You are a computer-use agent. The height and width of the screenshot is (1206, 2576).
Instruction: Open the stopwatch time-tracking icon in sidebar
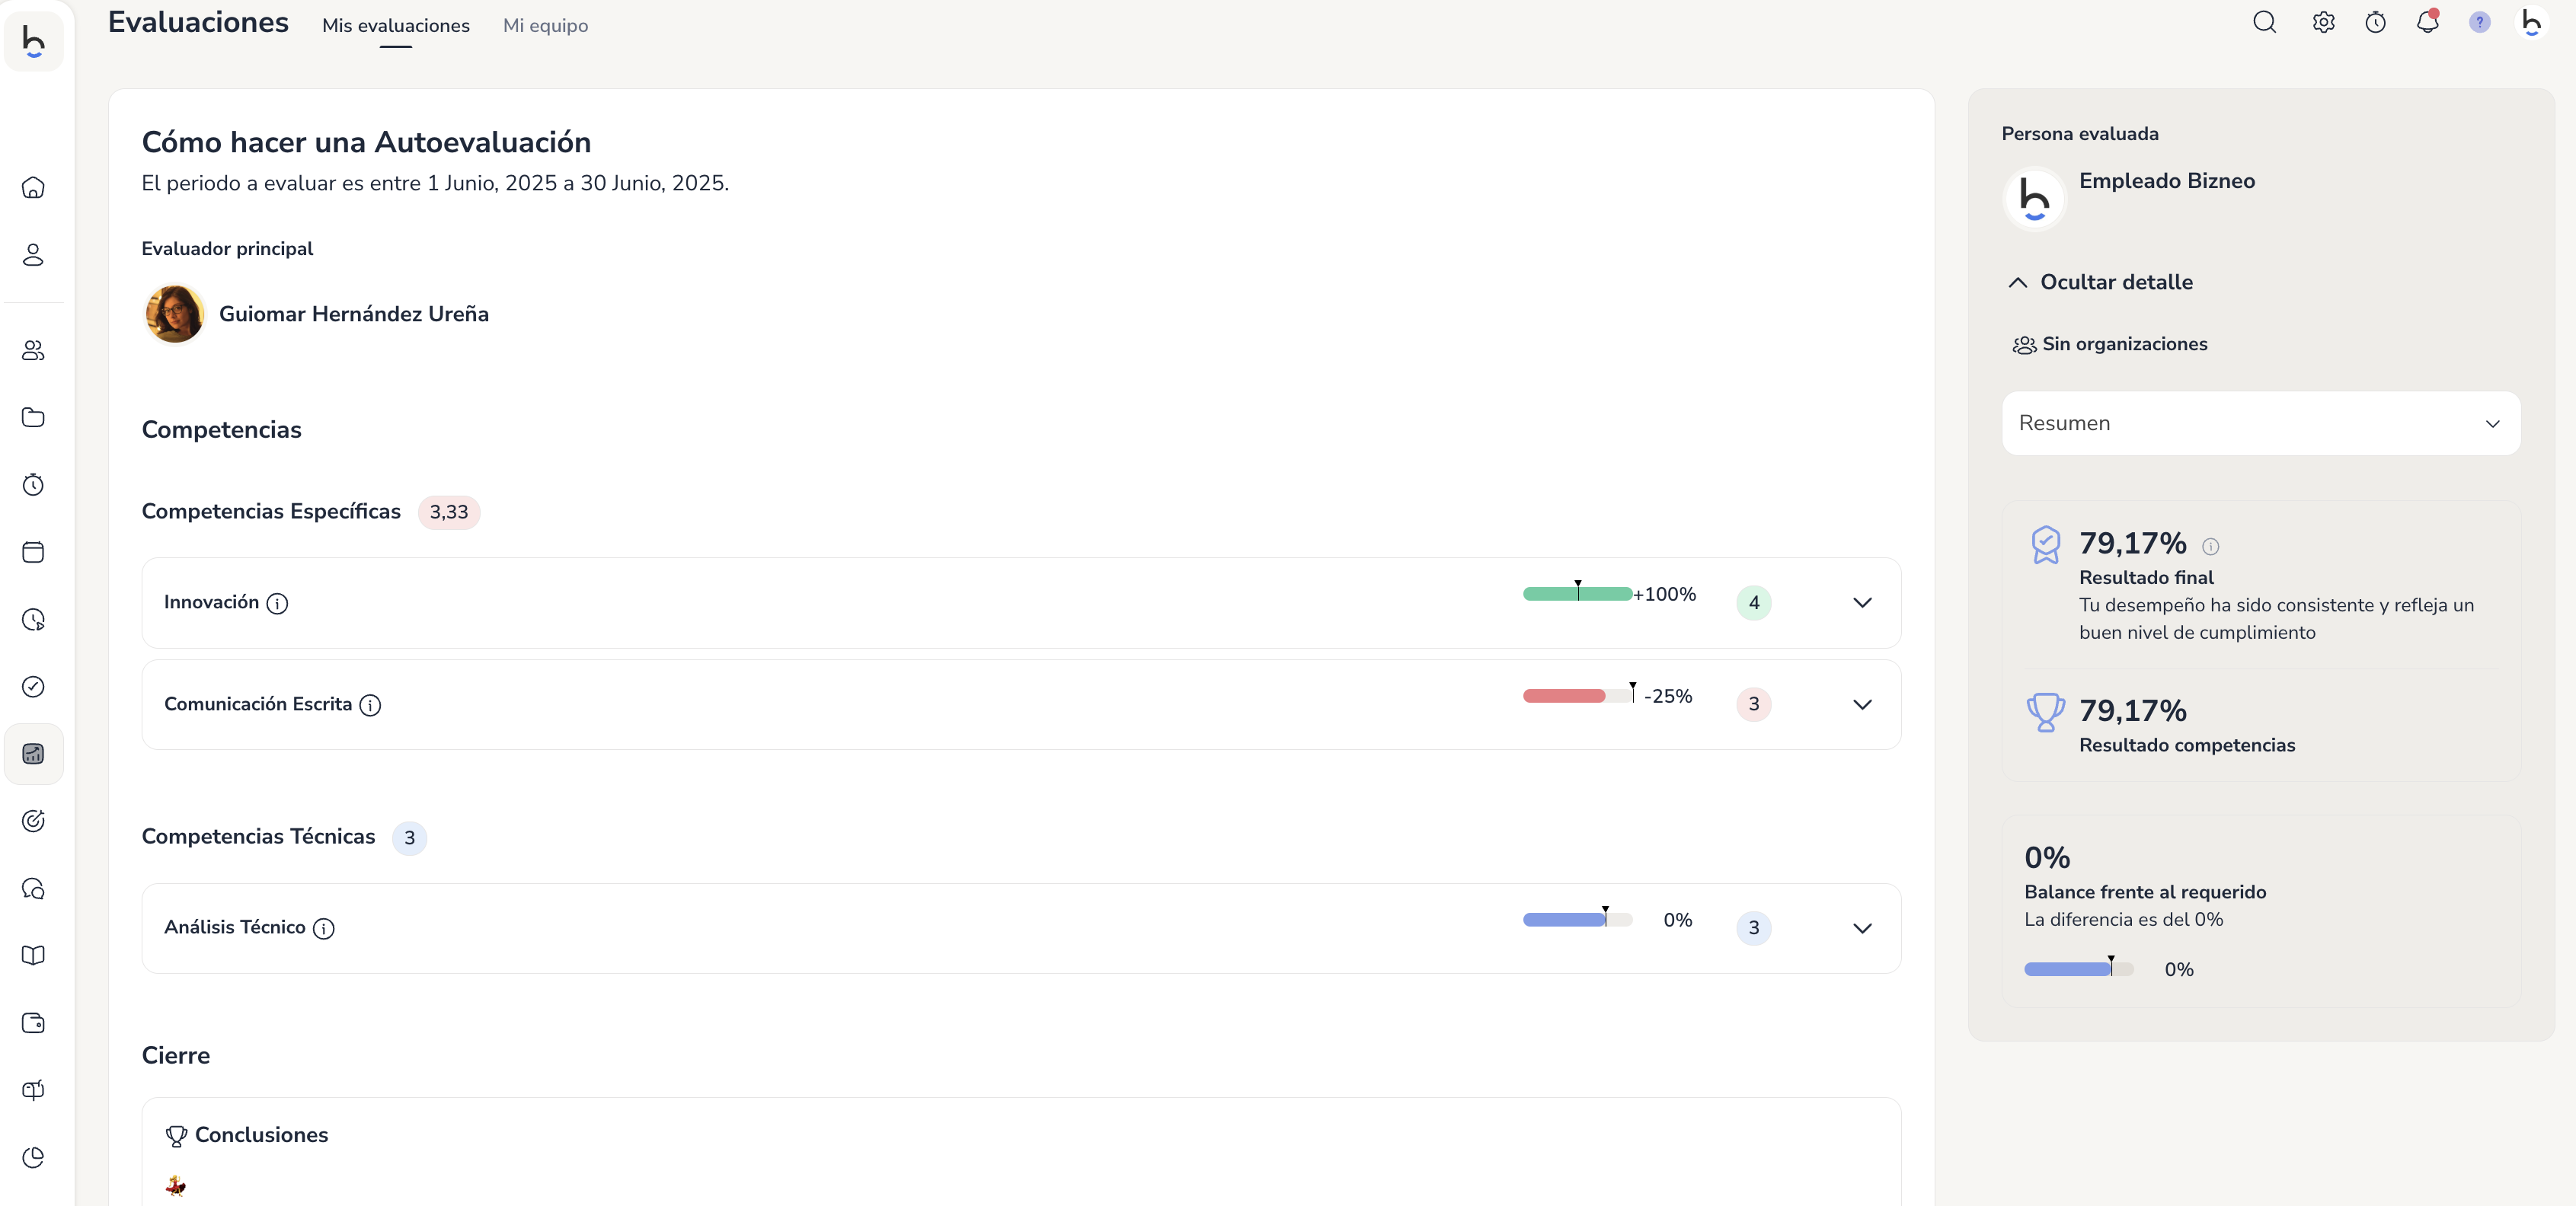(33, 484)
